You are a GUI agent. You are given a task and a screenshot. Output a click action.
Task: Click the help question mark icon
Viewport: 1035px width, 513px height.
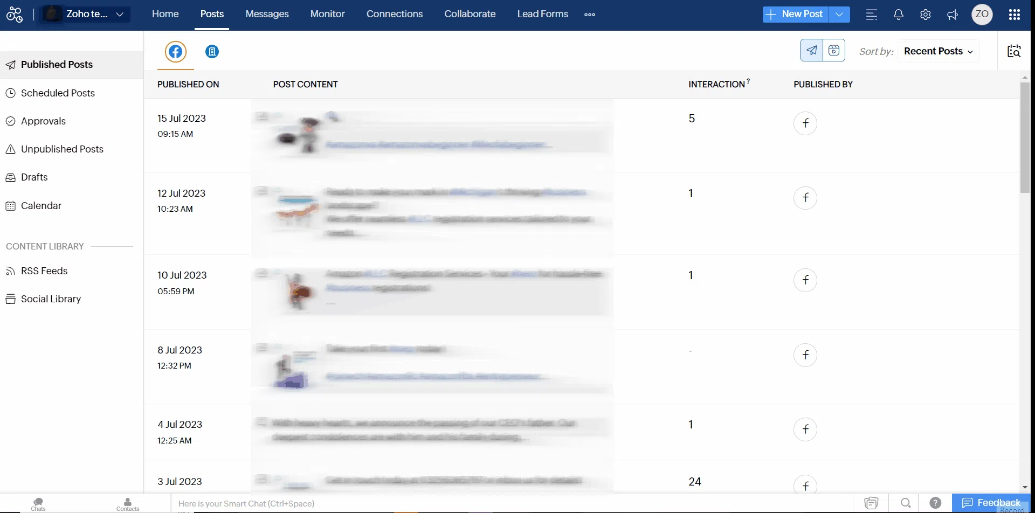pyautogui.click(x=935, y=503)
